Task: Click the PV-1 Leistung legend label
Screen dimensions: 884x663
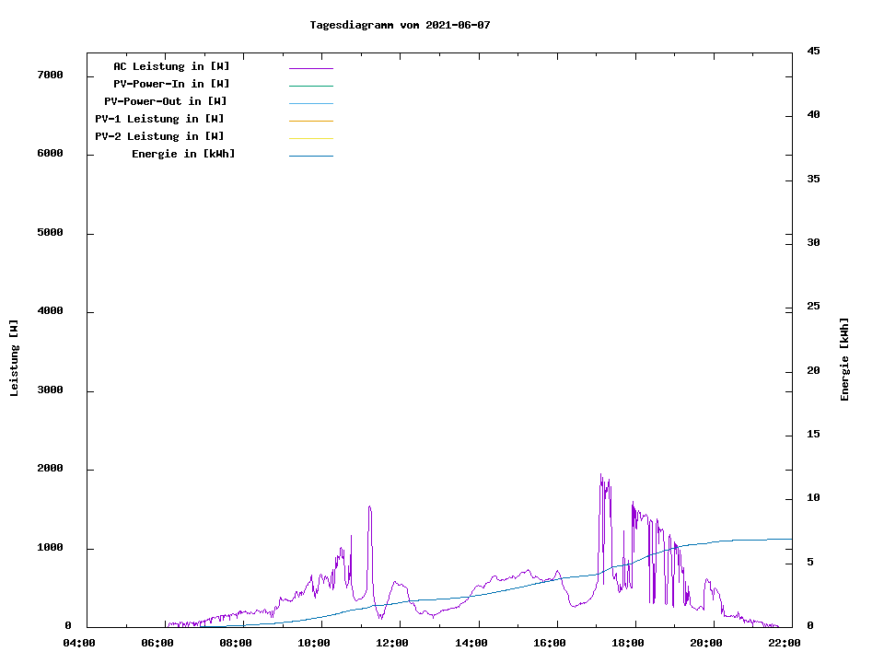Action: [x=159, y=119]
